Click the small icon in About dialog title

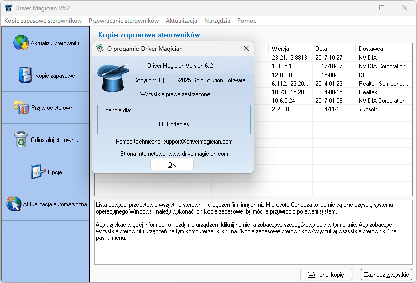(100, 48)
